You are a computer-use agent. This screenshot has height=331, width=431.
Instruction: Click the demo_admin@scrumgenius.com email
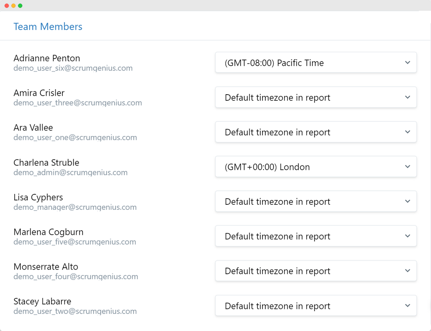(x=70, y=172)
